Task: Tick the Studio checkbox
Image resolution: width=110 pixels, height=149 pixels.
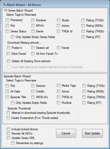Action: [58, 20]
